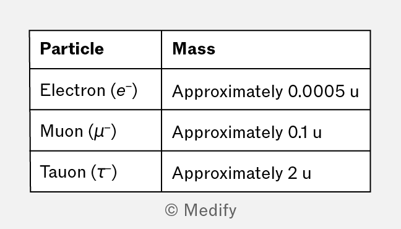401x229 pixels.
Task: Select the Electron particle cell
Action: 96,89
